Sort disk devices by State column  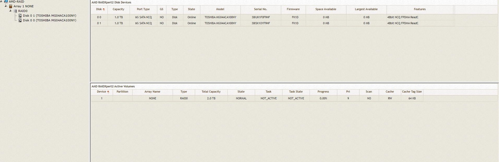point(191,9)
